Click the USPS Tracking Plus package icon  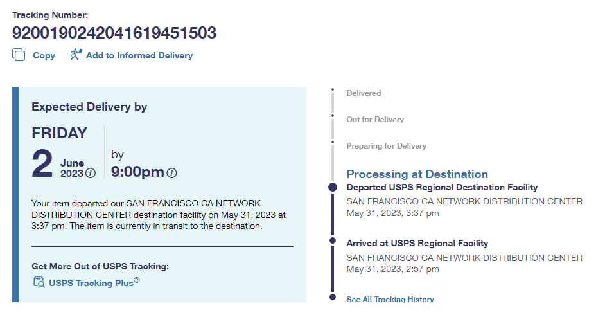39,282
